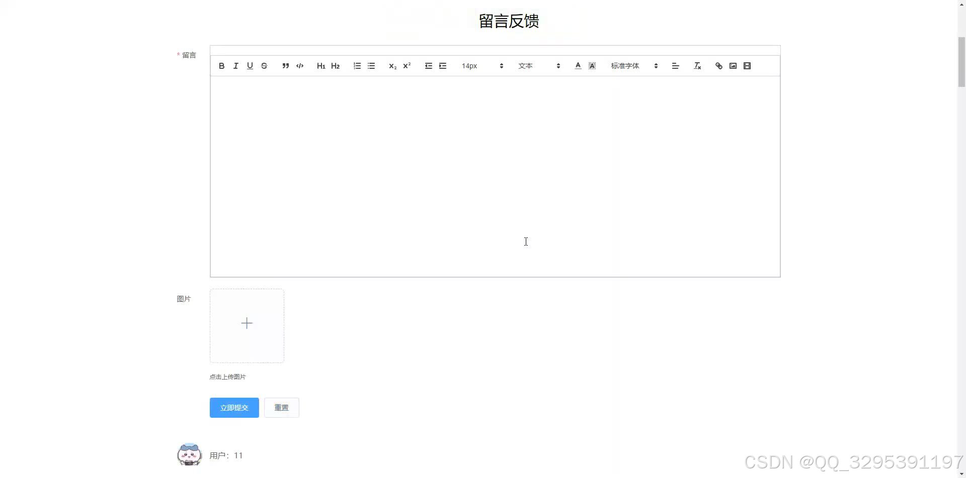Insert a blockquote
The height and width of the screenshot is (478, 966).
[x=285, y=66]
